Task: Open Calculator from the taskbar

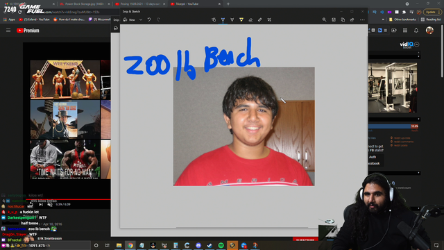Action: (176, 245)
